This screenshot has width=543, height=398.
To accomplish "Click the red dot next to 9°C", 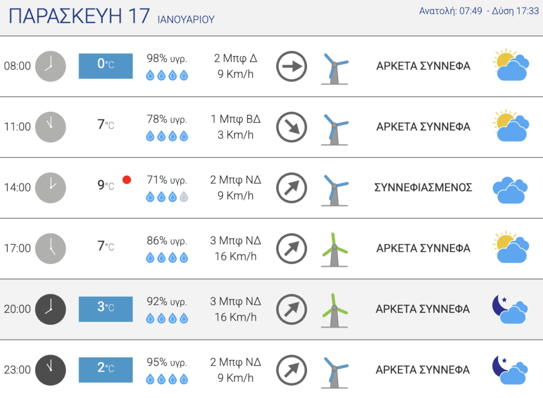I will (x=127, y=180).
